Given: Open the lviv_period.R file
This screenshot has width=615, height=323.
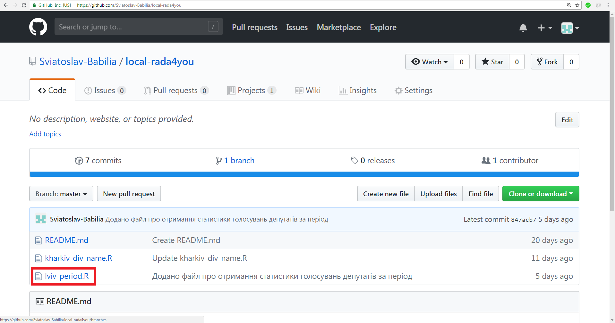Looking at the screenshot, I should click(67, 276).
